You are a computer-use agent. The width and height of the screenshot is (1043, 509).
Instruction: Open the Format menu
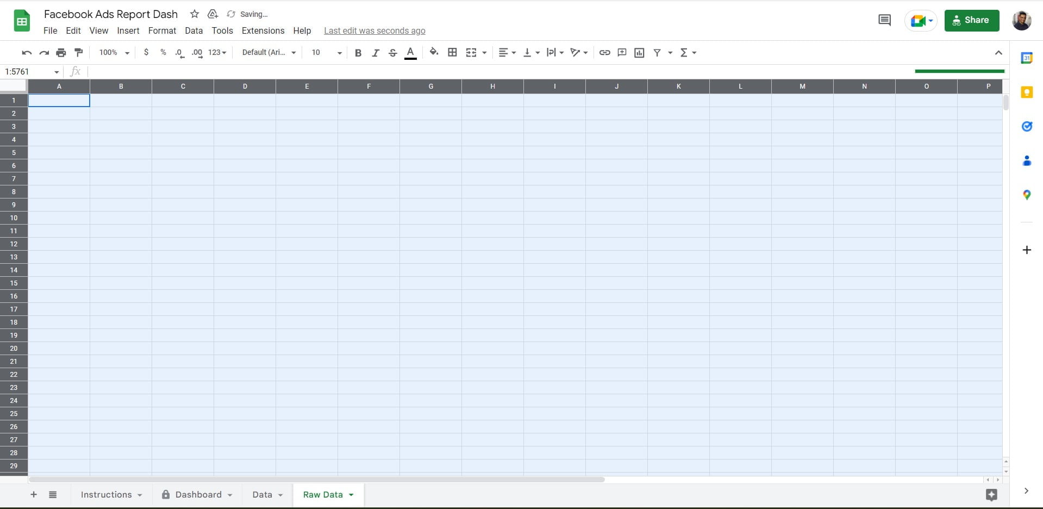pos(162,30)
